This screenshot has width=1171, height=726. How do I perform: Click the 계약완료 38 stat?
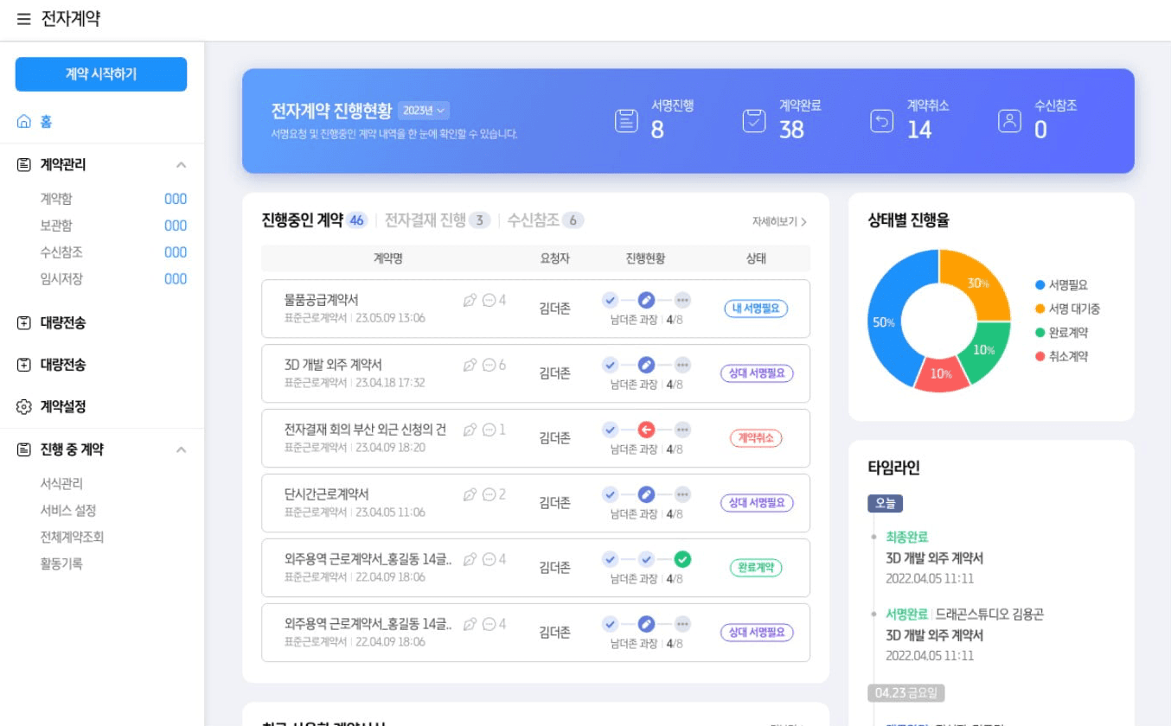click(782, 121)
